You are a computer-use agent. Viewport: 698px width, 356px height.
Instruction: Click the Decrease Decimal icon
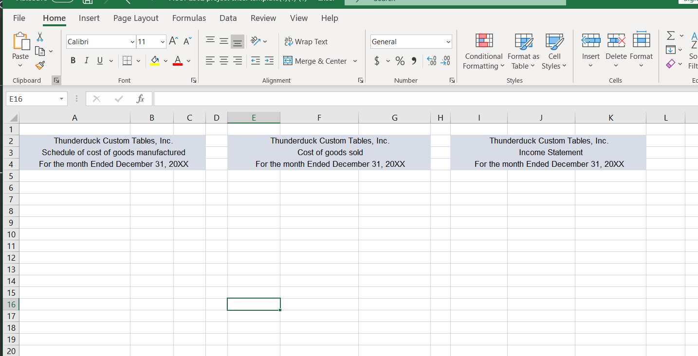pos(445,61)
